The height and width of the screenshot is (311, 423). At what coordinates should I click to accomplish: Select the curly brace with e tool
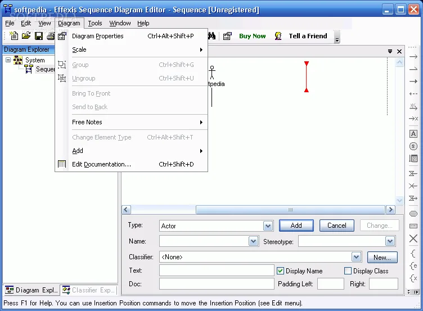click(x=413, y=266)
